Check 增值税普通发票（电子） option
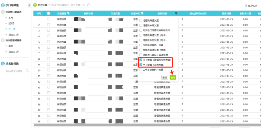 click(141, 35)
